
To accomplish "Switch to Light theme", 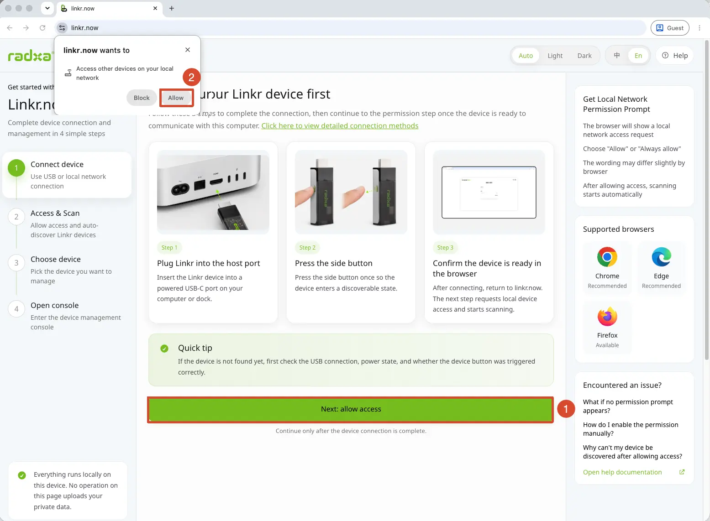I will click(x=555, y=56).
